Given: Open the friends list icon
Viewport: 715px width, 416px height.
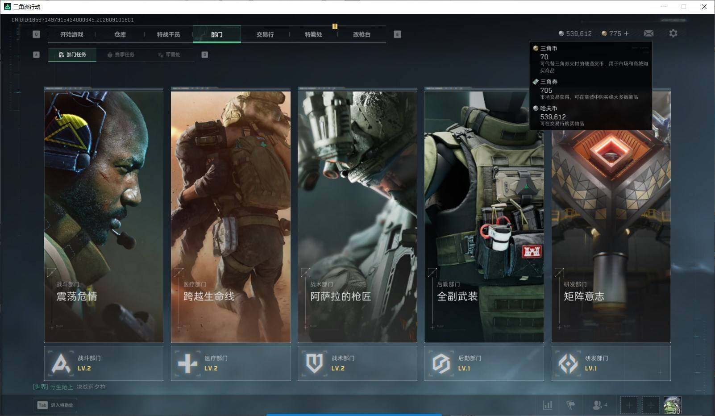Looking at the screenshot, I should (597, 405).
